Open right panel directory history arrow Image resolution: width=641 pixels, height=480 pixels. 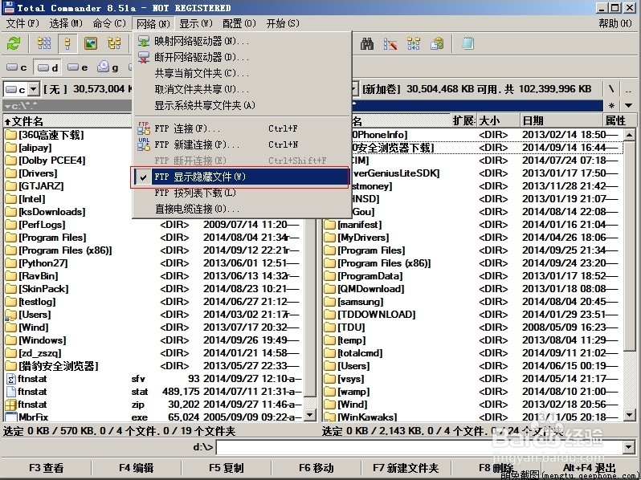tap(629, 105)
